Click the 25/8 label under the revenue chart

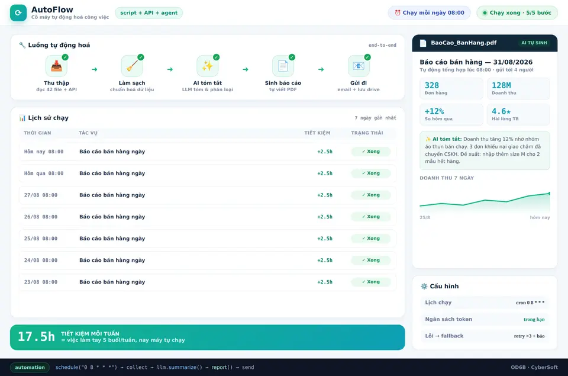pos(425,217)
